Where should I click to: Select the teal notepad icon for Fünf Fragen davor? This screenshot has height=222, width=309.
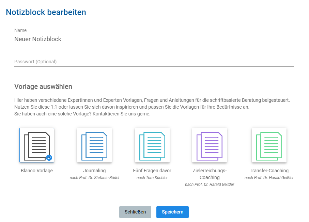(x=152, y=145)
